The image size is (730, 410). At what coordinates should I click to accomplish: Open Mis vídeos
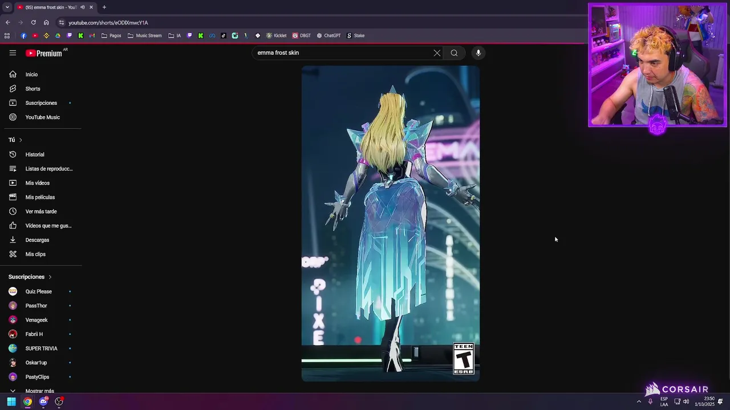tap(40, 183)
